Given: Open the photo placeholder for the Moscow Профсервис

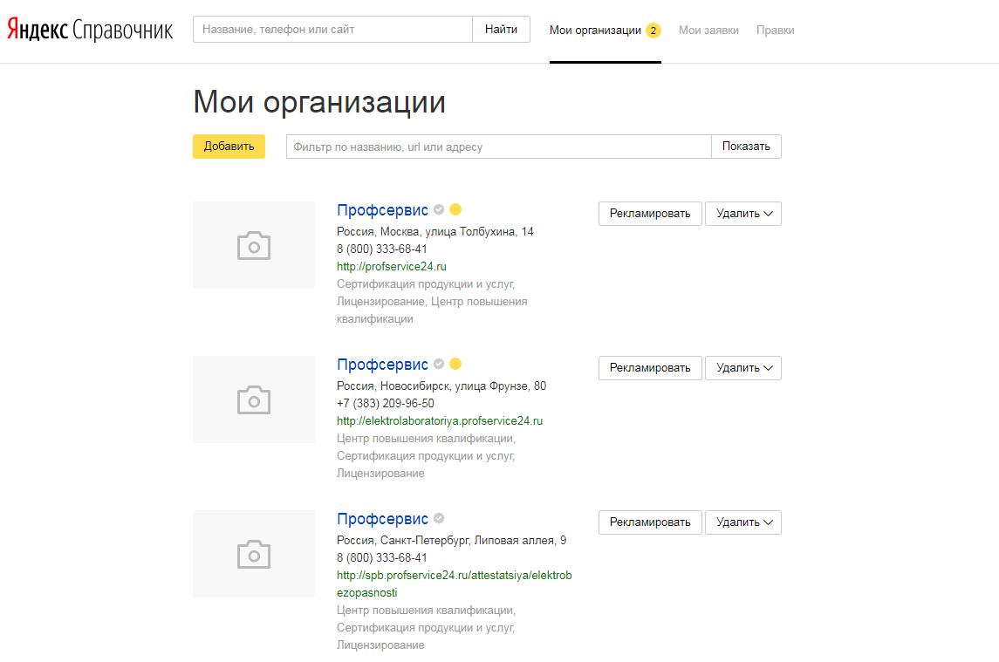Looking at the screenshot, I should (x=254, y=245).
